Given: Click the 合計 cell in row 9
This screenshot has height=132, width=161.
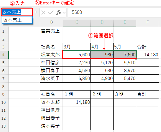Looking at the screenshot, I should coord(147,94).
